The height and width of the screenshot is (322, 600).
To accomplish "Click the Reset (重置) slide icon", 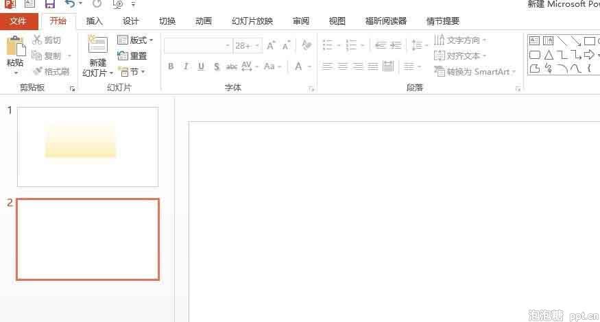I will pyautogui.click(x=132, y=56).
